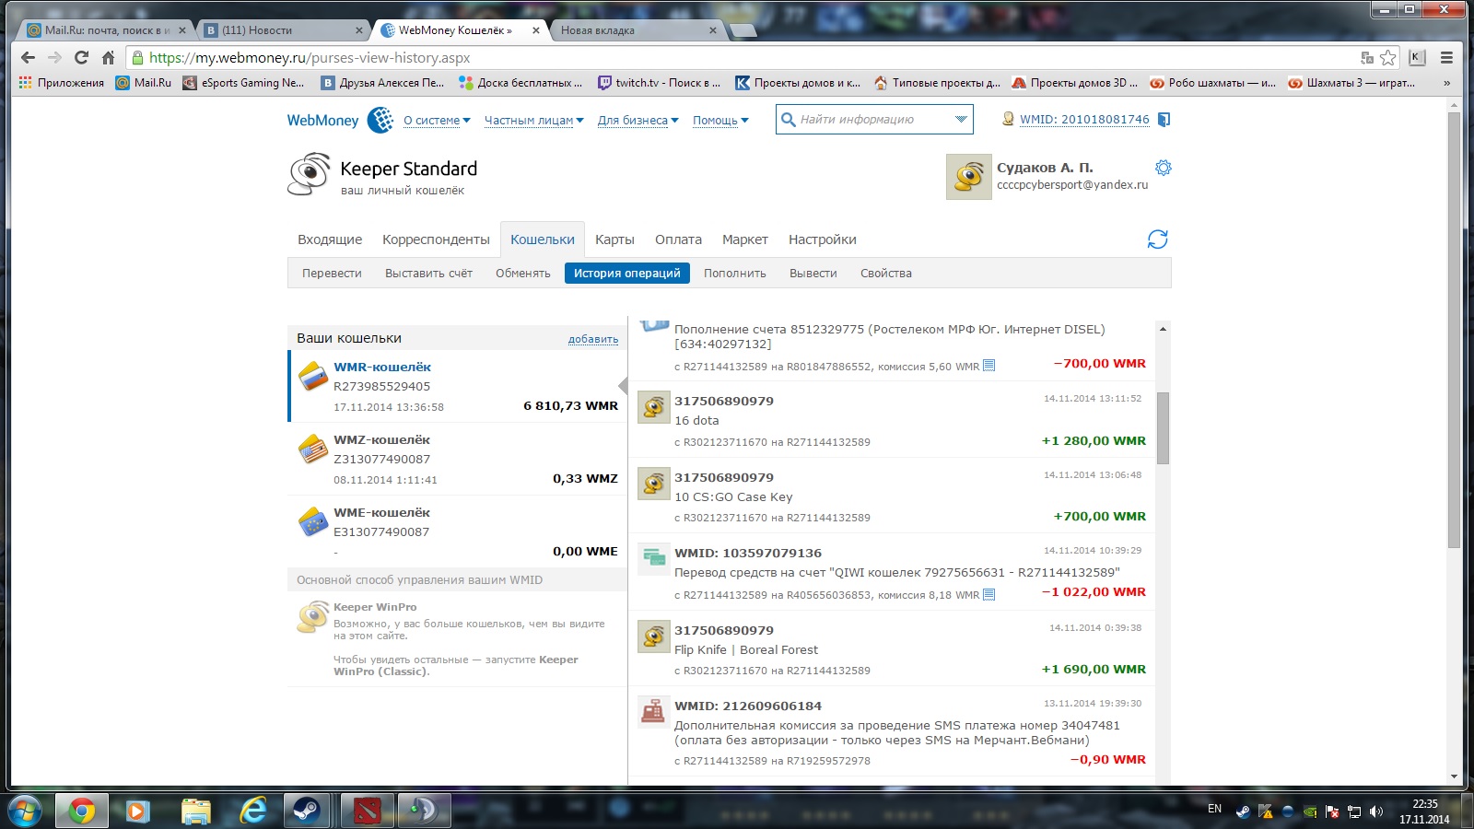Open the profile settings gear icon
The height and width of the screenshot is (829, 1474).
click(1164, 168)
